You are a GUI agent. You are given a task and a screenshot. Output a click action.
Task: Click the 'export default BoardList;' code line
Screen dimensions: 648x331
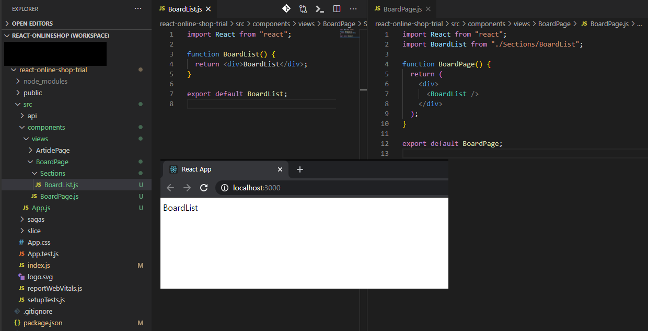[237, 94]
